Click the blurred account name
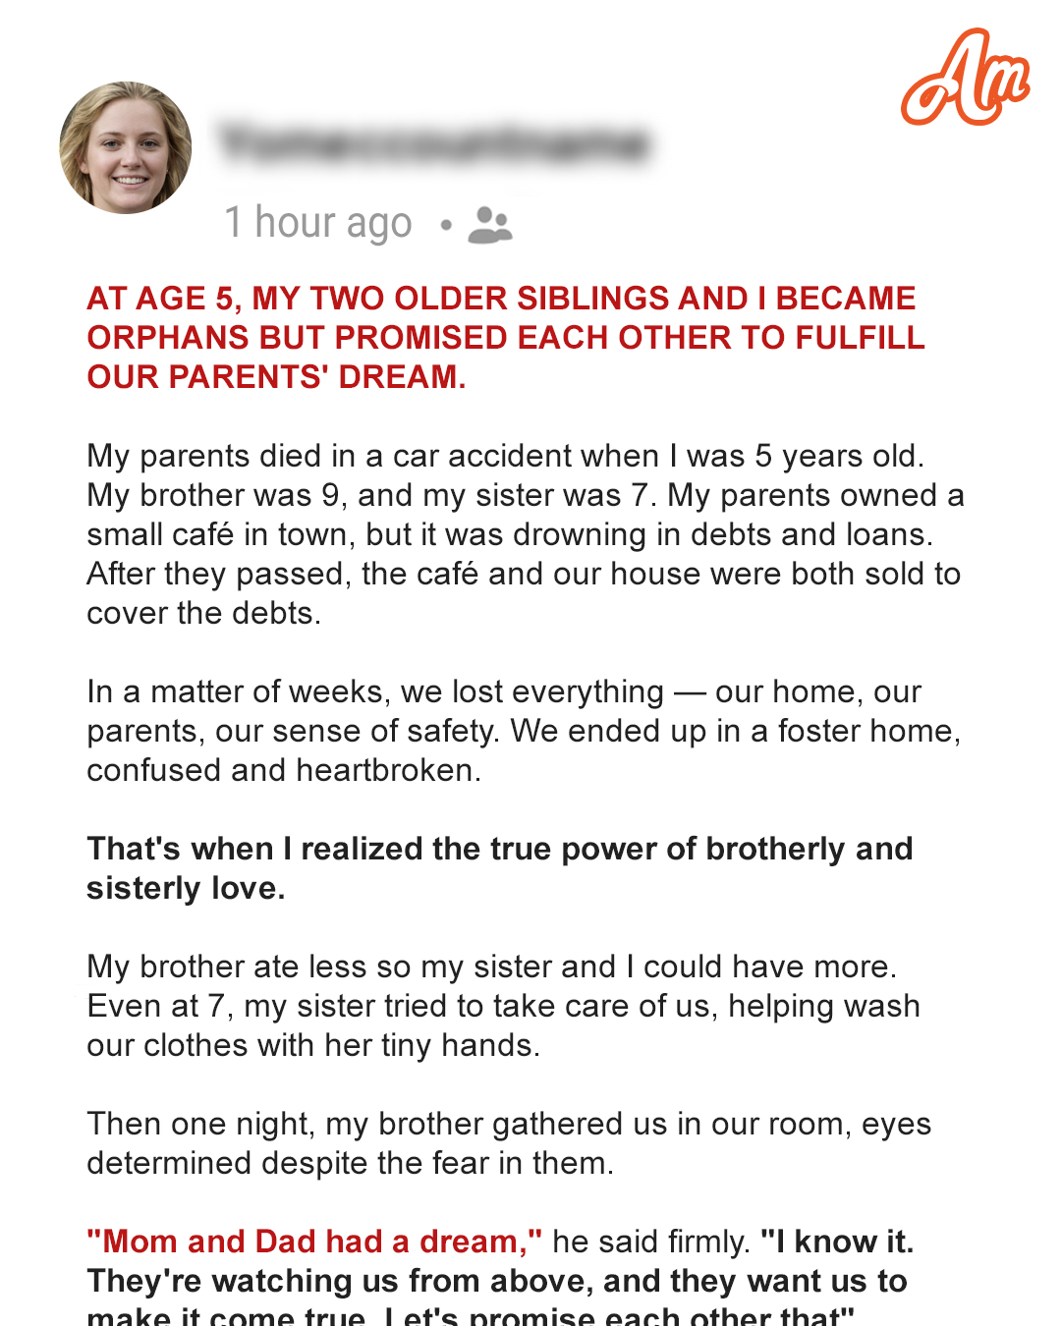The height and width of the screenshot is (1326, 1061). tap(433, 143)
